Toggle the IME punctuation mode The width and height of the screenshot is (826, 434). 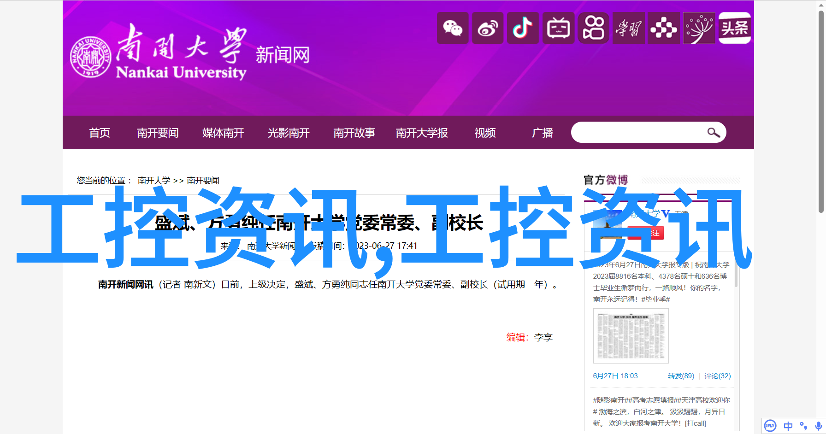803,426
